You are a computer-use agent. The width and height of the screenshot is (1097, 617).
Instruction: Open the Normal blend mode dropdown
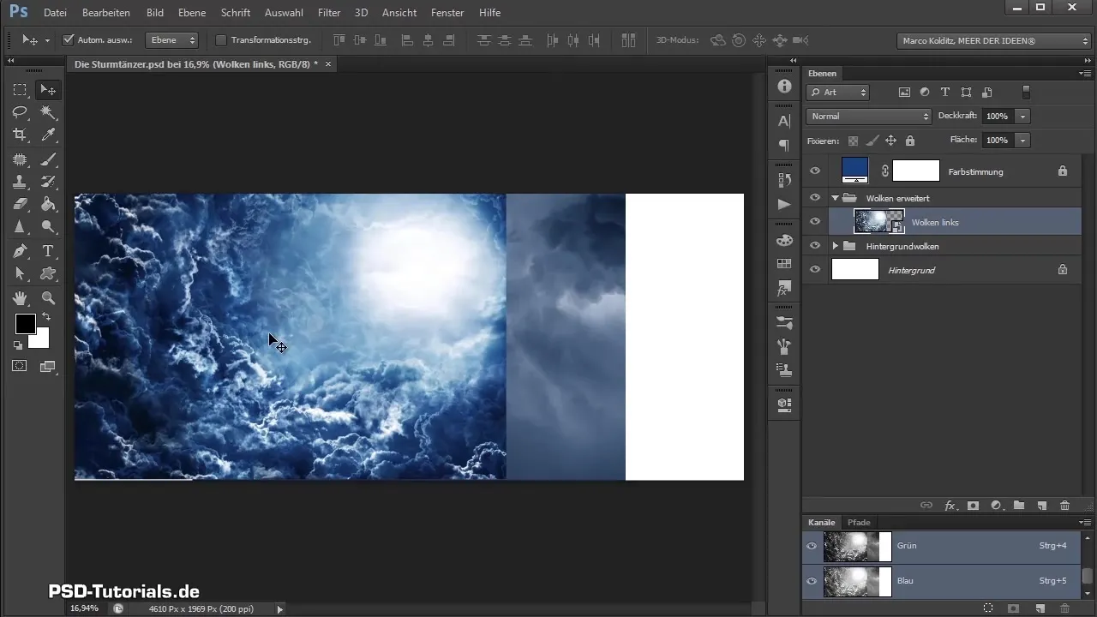[868, 116]
